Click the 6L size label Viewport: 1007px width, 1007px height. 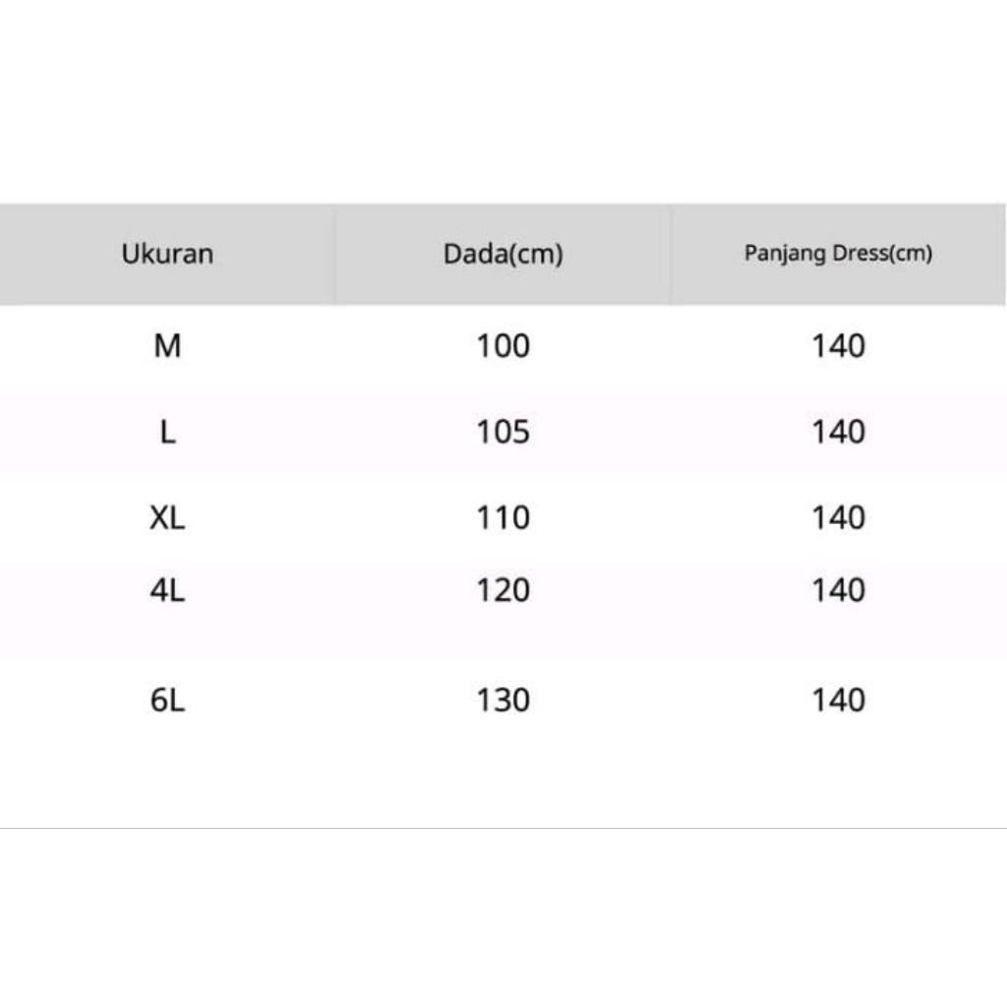click(x=167, y=700)
